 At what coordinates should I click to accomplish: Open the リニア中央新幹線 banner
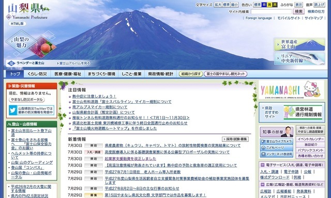[299, 58]
